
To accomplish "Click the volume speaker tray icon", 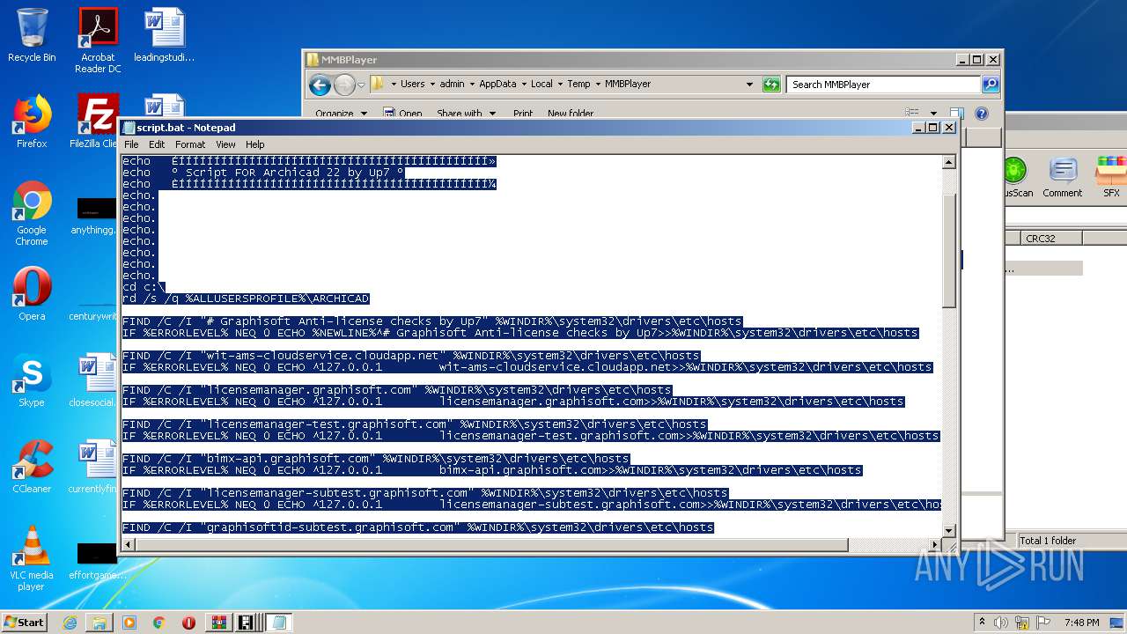I will pos(1002,623).
